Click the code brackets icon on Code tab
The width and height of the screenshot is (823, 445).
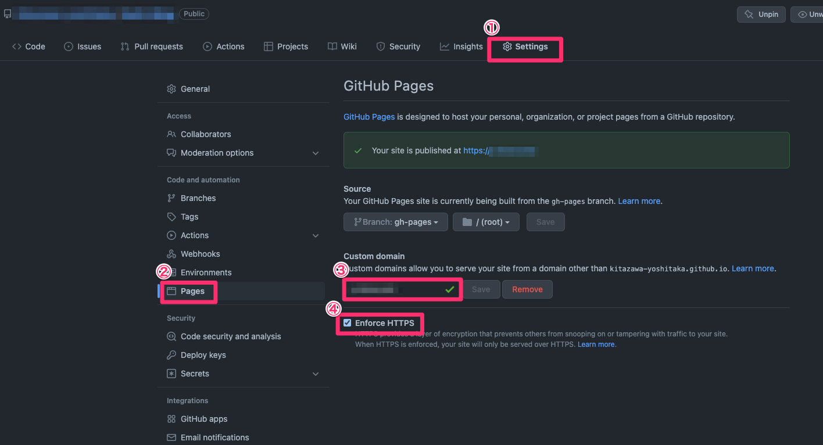pyautogui.click(x=17, y=46)
